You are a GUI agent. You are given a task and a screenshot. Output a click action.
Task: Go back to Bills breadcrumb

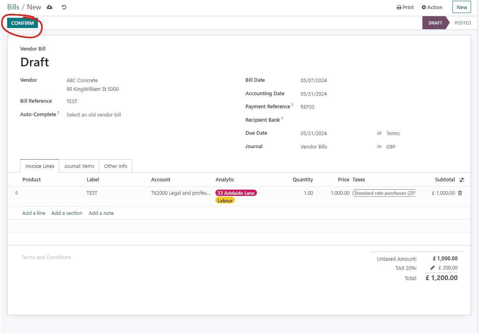click(x=13, y=7)
